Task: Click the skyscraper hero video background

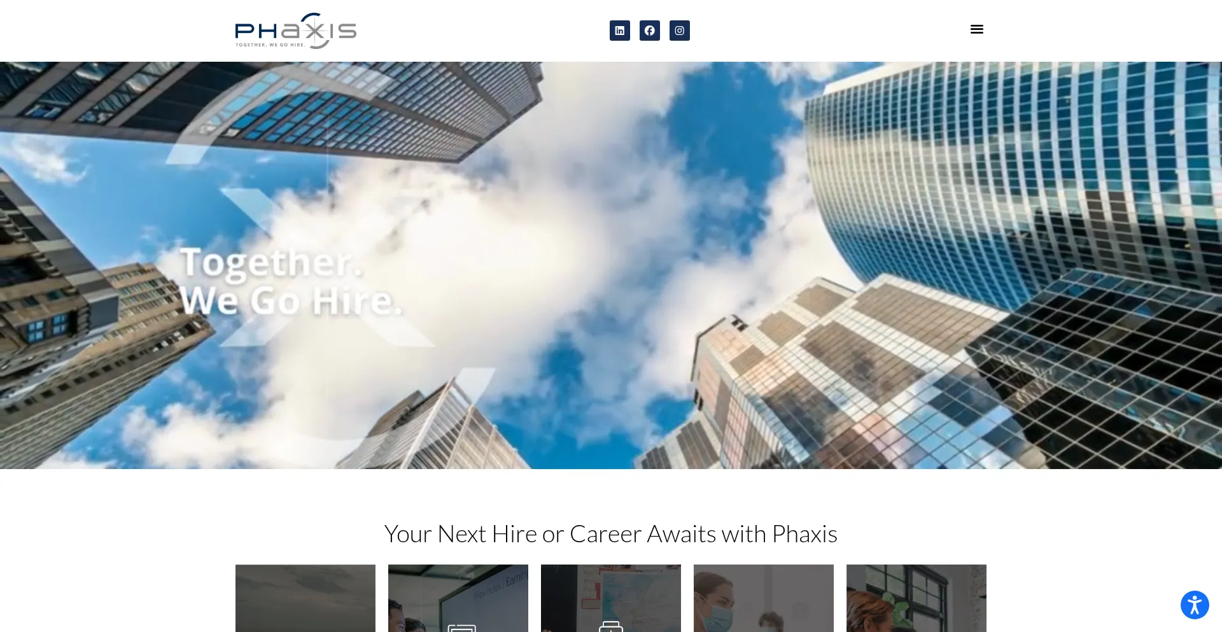Action: coord(611,265)
